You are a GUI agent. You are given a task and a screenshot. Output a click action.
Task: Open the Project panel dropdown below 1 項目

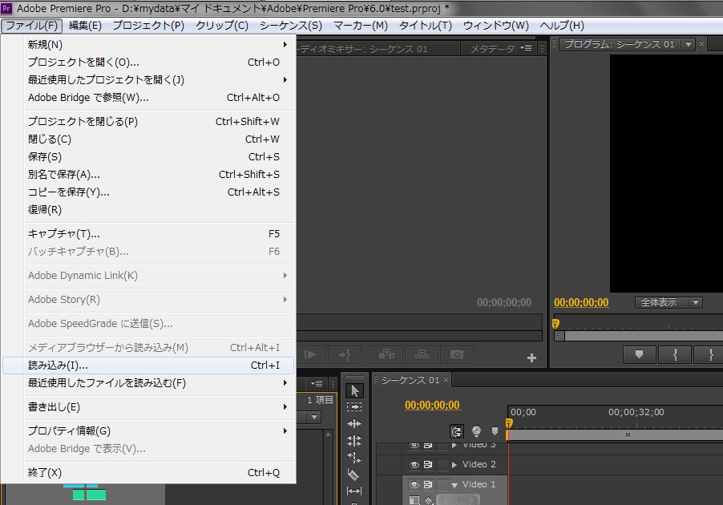click(314, 418)
